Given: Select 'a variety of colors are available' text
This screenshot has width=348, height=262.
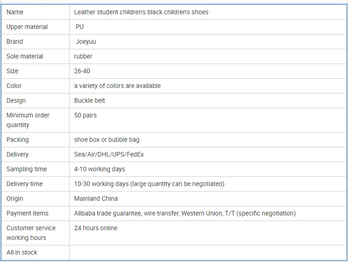Looking at the screenshot, I should tap(117, 86).
